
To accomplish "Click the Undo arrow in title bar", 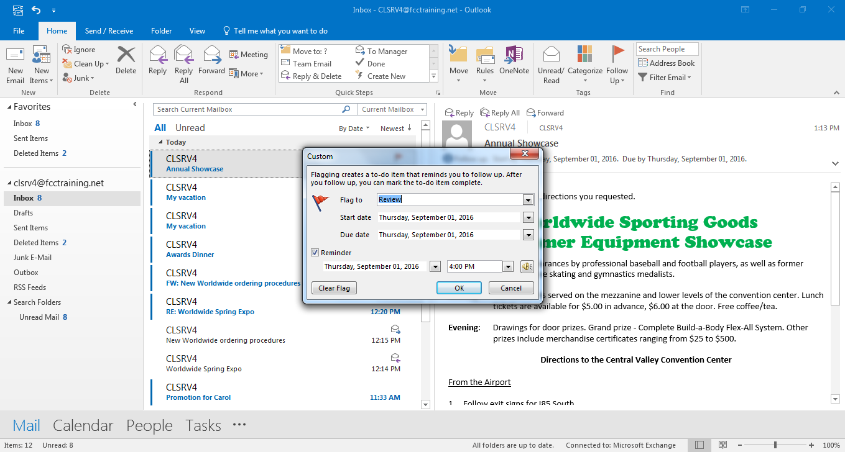I will tap(36, 10).
